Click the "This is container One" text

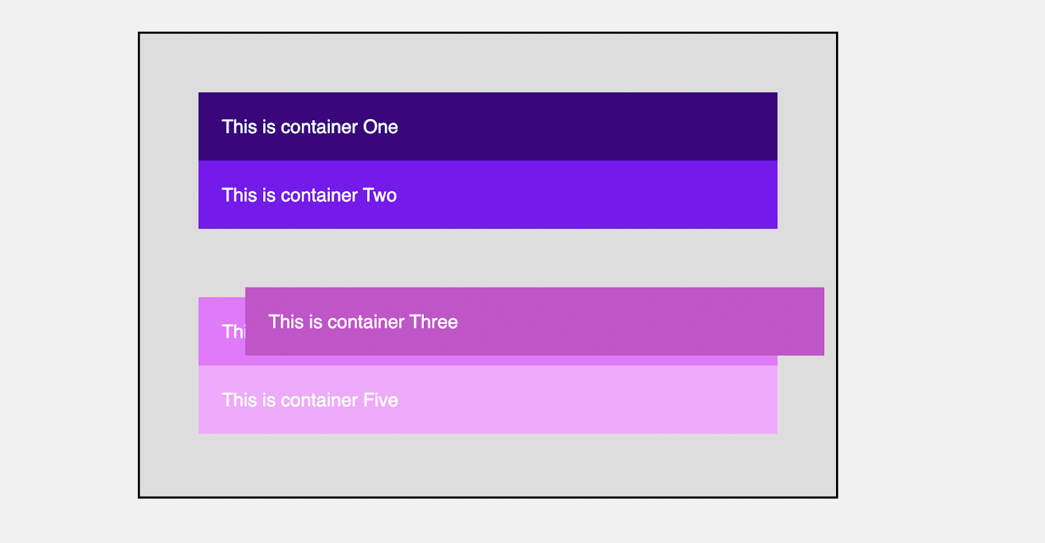(x=310, y=127)
